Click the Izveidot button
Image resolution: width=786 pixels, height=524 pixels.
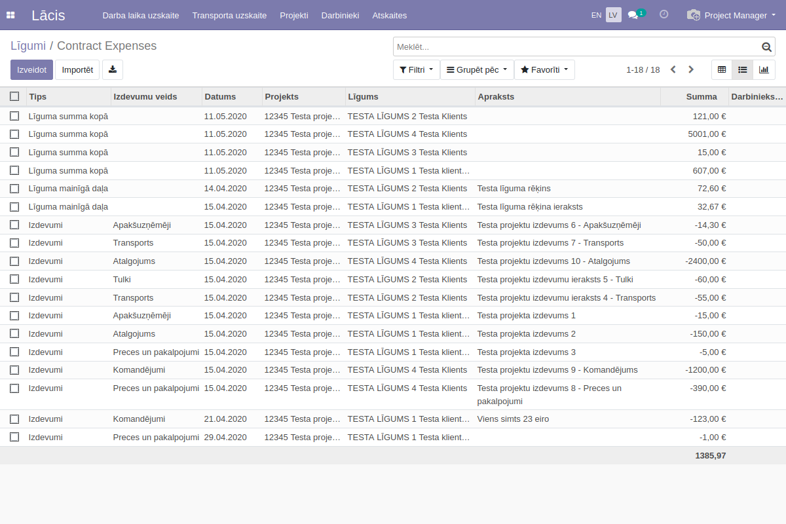tap(31, 69)
